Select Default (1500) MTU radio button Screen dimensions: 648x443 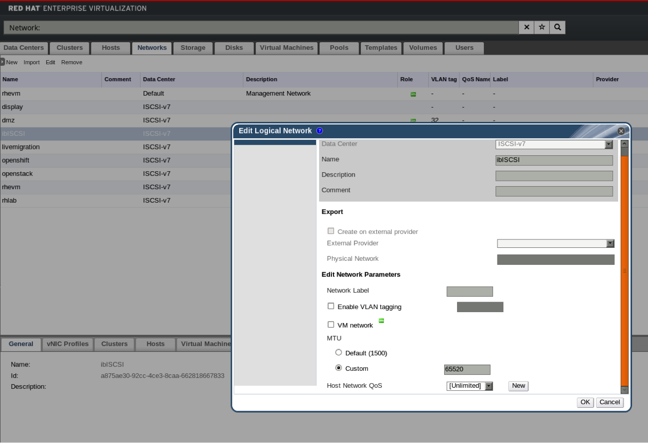pos(339,352)
